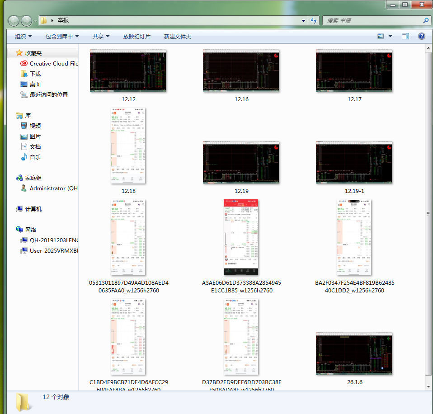
Task: Select the 26.1.6 screenshot thumbnail
Action: 354,354
